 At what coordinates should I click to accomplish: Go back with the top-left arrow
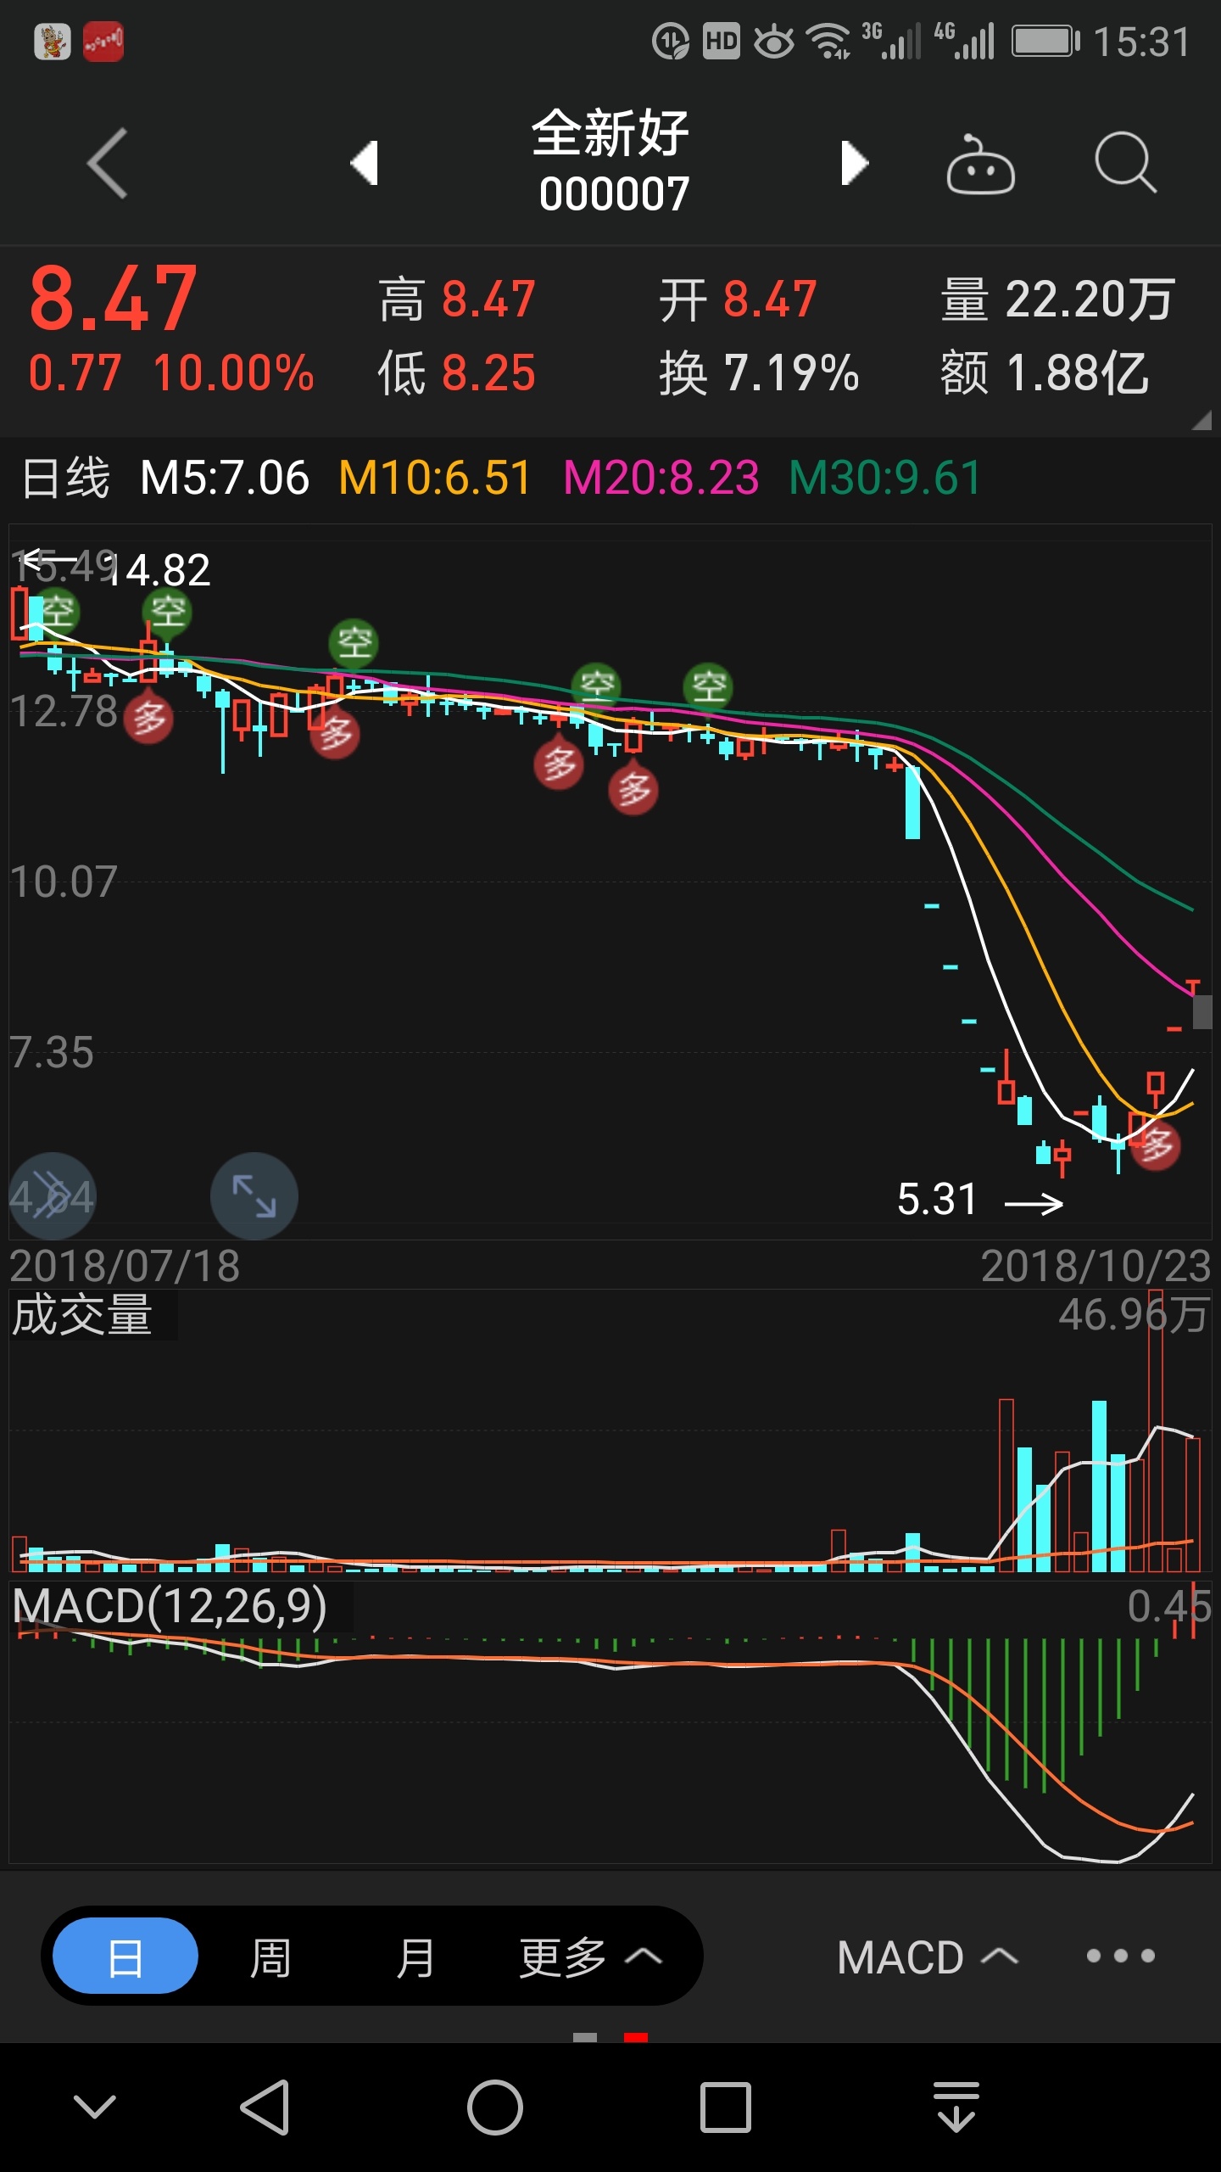click(108, 163)
